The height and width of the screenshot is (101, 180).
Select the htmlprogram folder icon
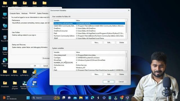click(x=5, y=73)
